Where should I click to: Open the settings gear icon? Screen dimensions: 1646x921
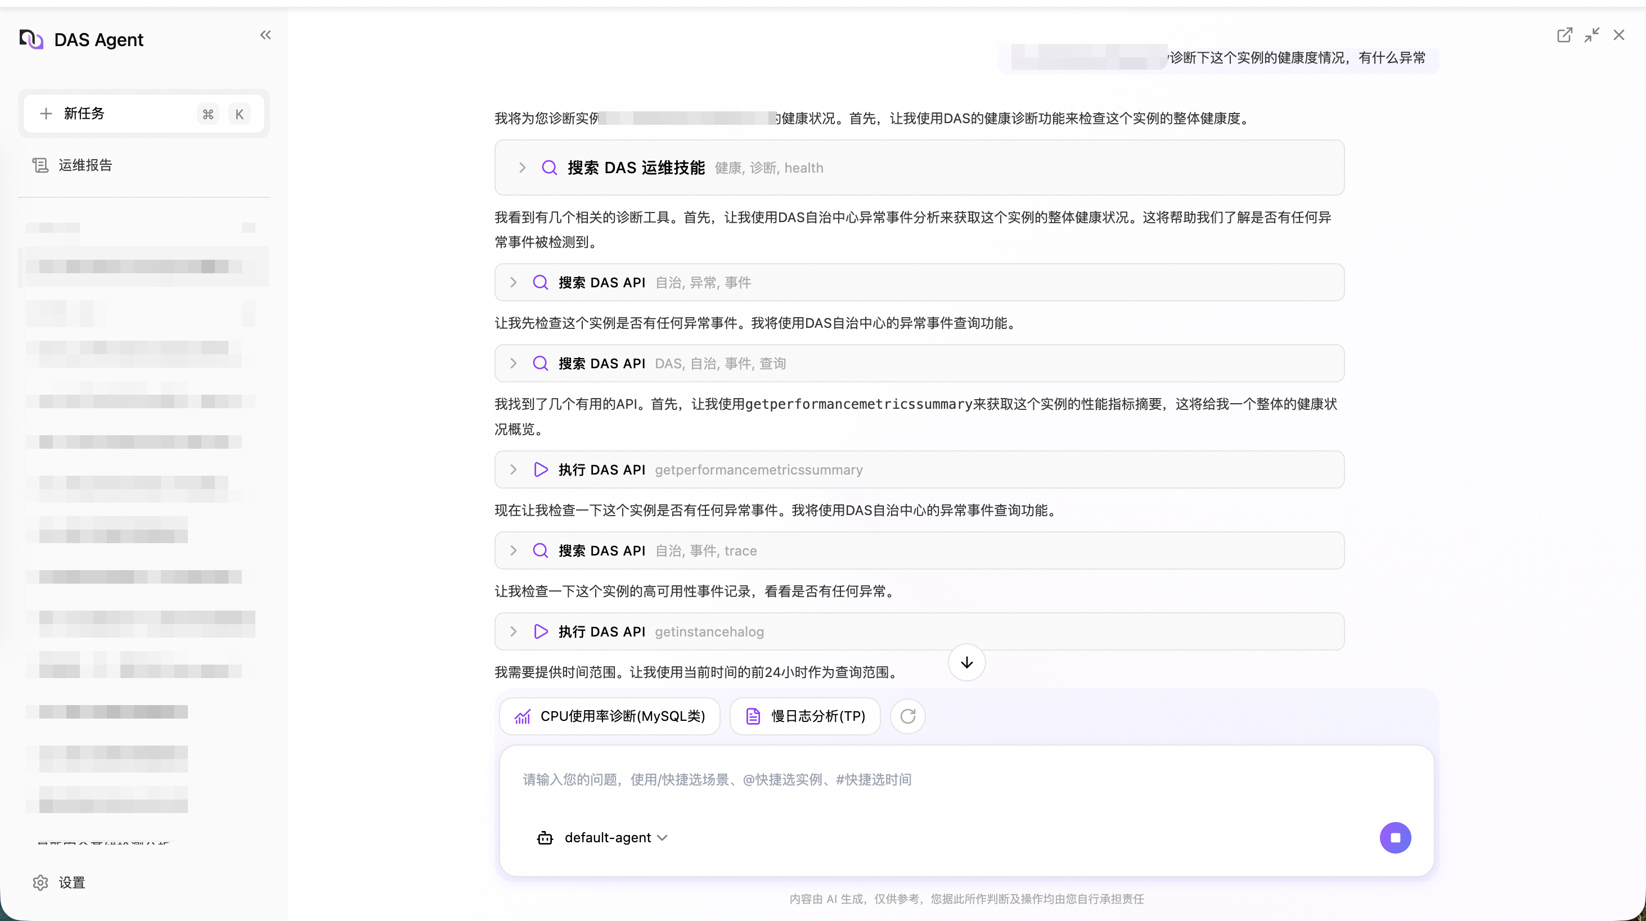tap(41, 882)
